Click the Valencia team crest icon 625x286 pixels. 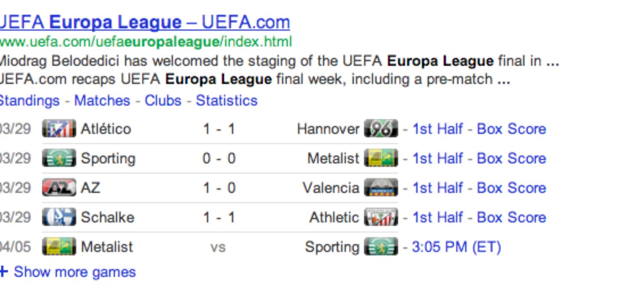[x=381, y=188]
